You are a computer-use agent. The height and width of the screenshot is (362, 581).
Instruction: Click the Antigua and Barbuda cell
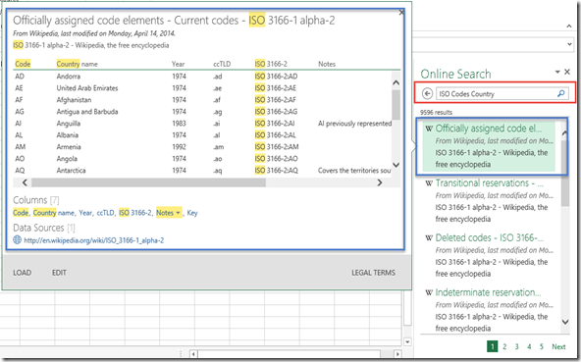[x=87, y=112]
